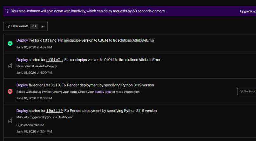This screenshot has width=256, height=141.
Task: Open the deploy logs link
Action: [x=103, y=92]
